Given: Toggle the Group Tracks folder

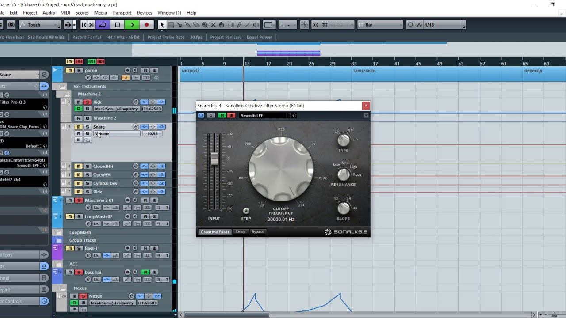Looking at the screenshot, I should pyautogui.click(x=58, y=240).
